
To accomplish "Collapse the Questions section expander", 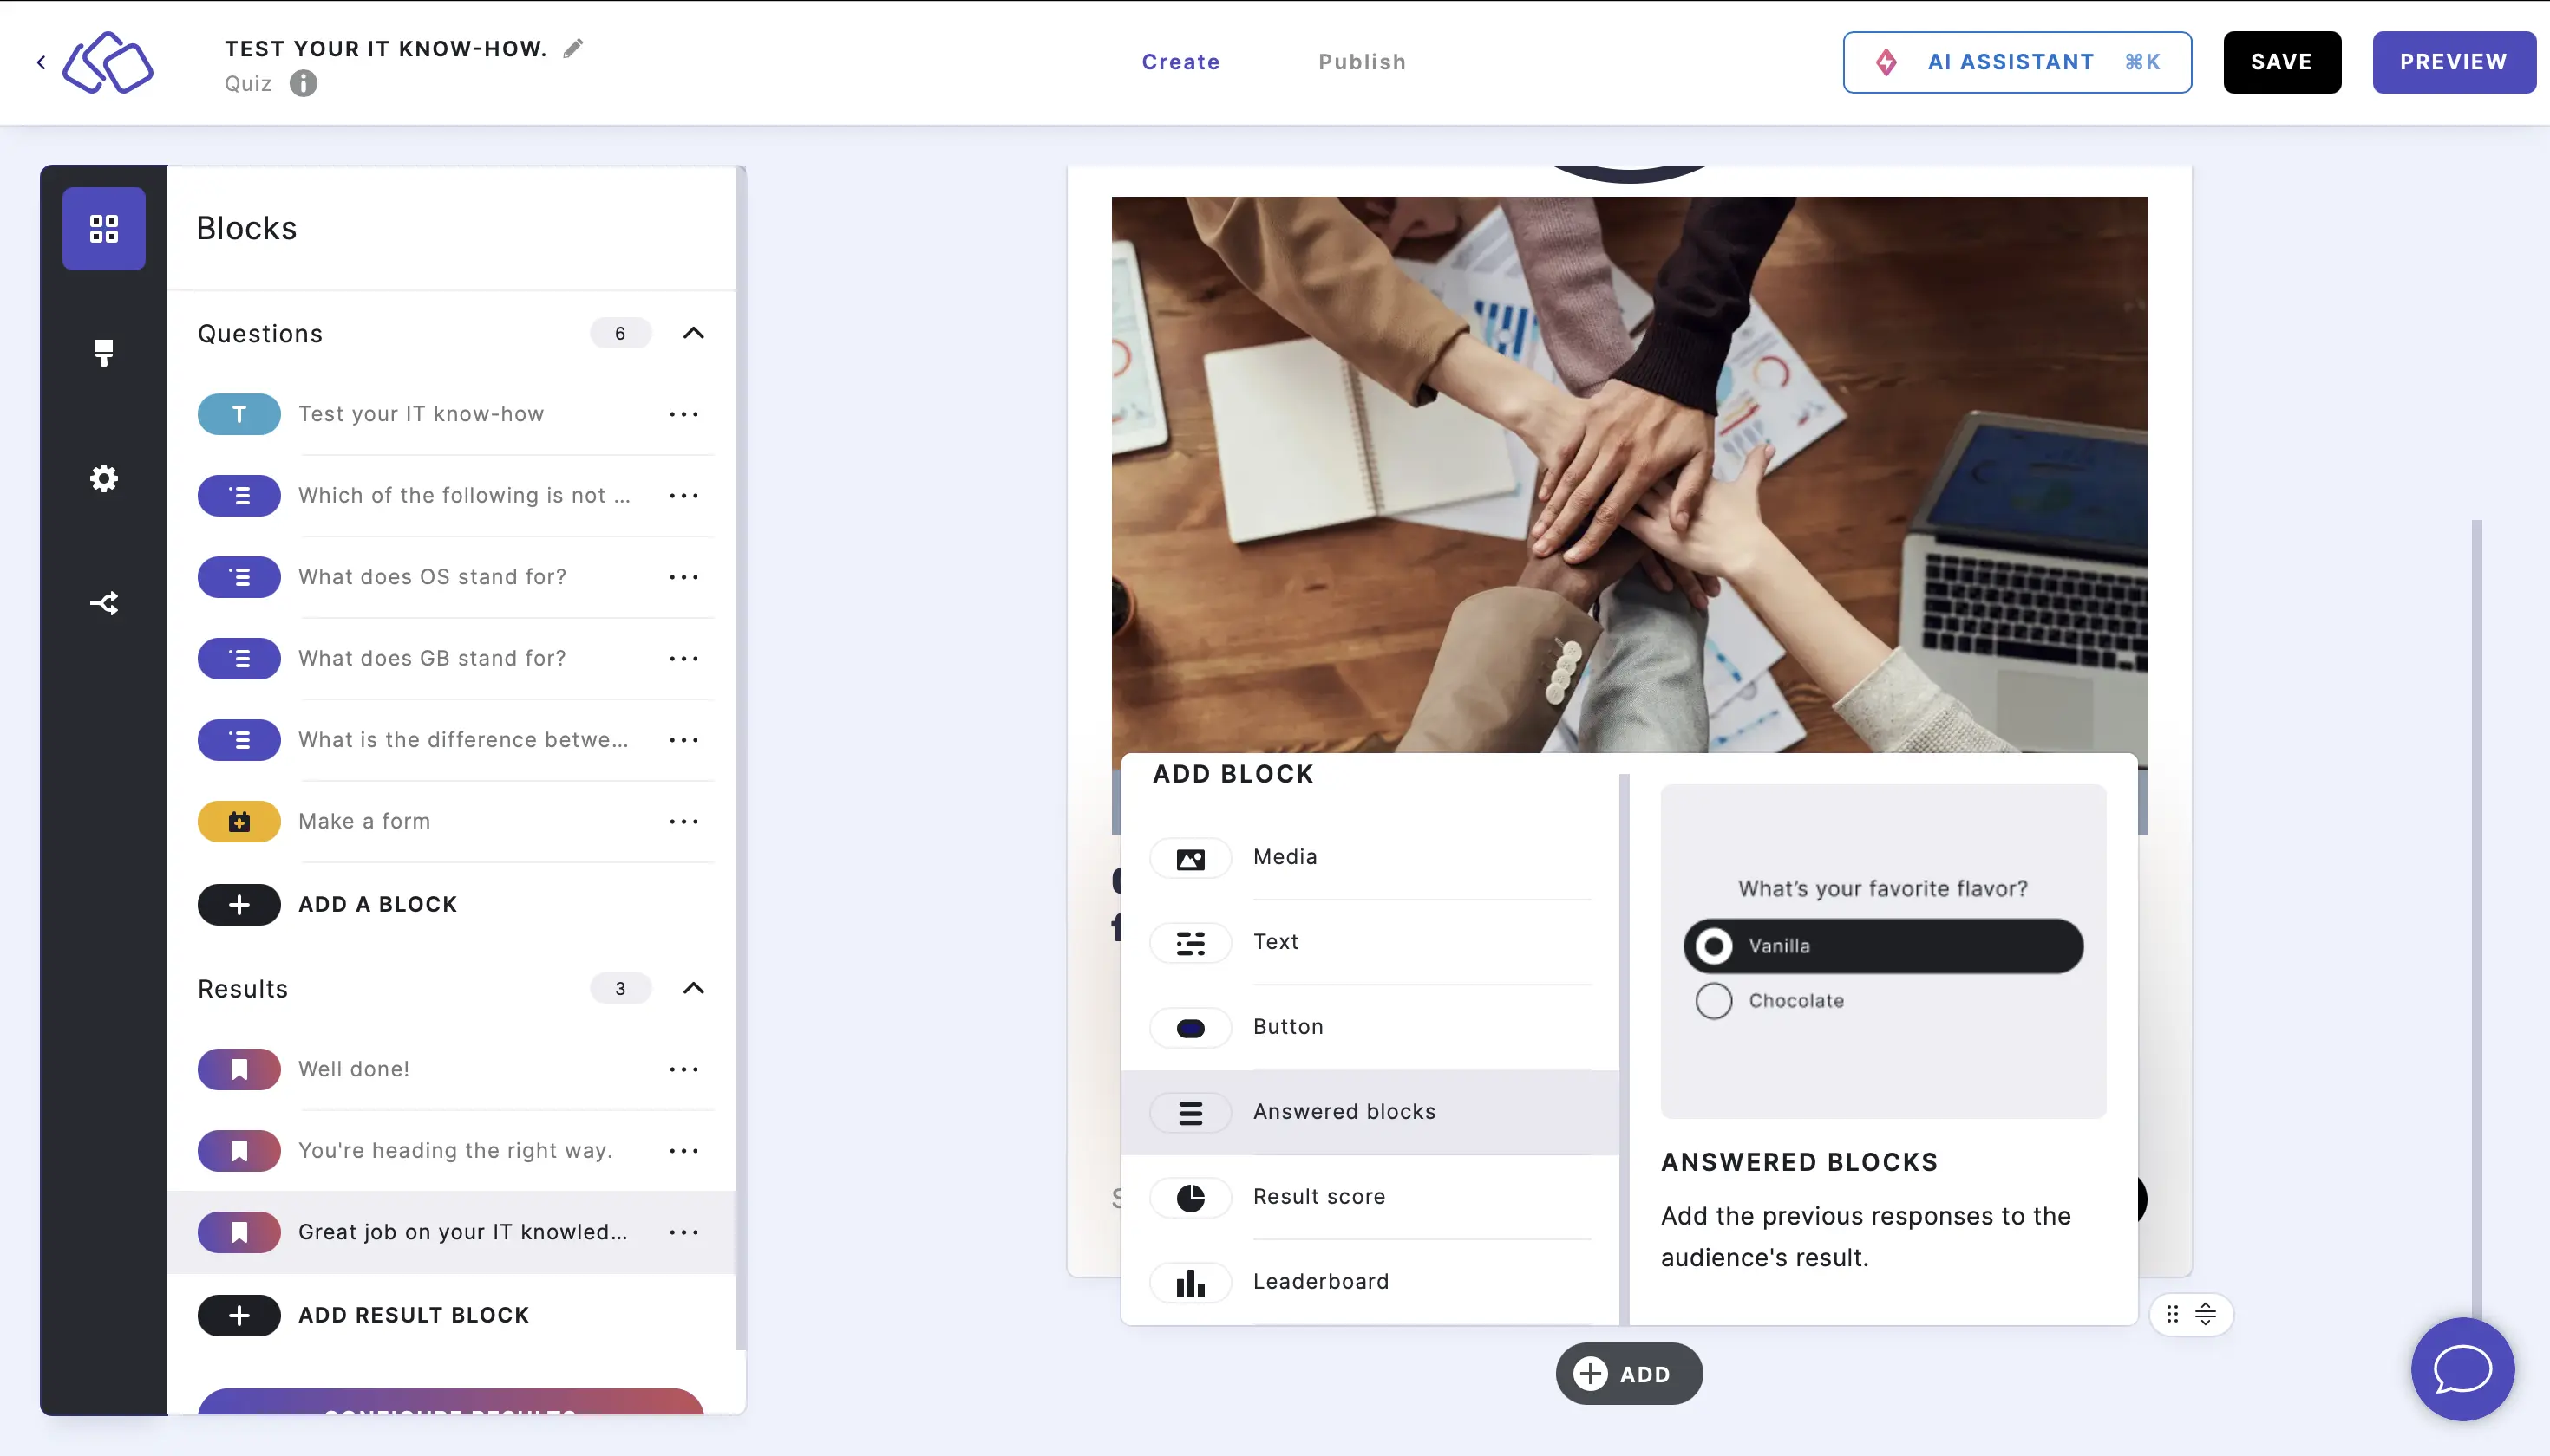I will (x=694, y=333).
